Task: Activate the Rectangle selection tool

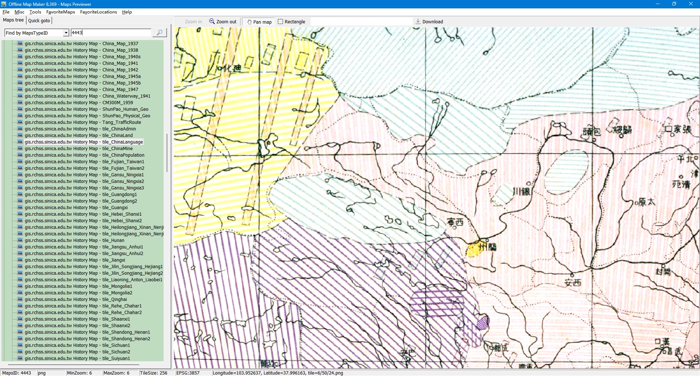Action: coord(280,21)
